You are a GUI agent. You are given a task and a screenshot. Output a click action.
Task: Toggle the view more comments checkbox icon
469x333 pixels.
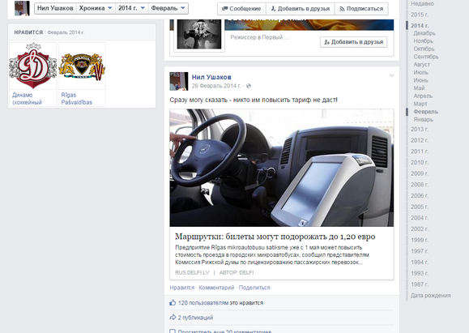[x=173, y=331]
